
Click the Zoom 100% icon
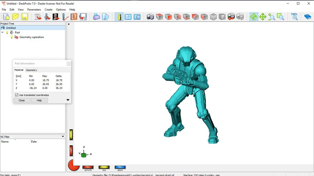[294, 17]
